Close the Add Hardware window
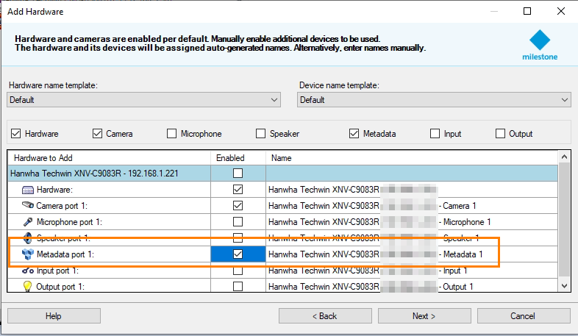This screenshot has height=336, width=578. pos(560,11)
